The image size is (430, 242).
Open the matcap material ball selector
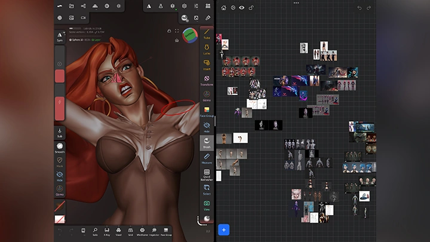tap(185, 18)
